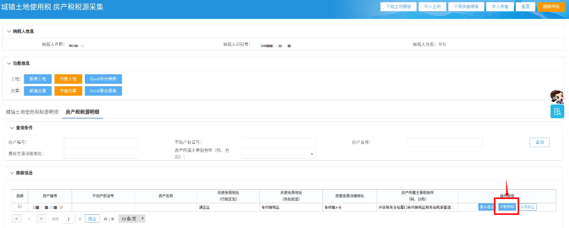The width and height of the screenshot is (569, 228).
Task: Click the 重置 button in header
Action: pyautogui.click(x=525, y=7)
